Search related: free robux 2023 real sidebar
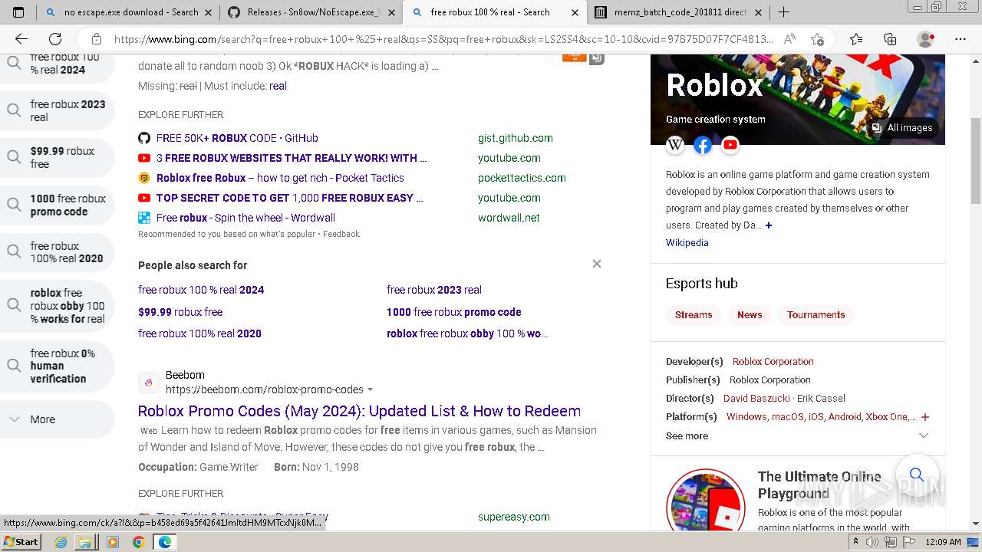 coord(57,110)
